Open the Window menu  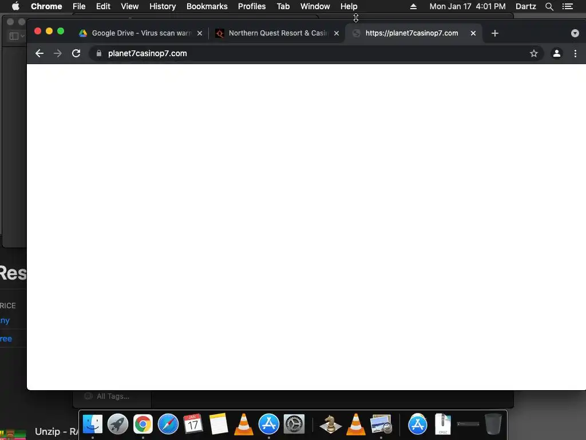tap(315, 6)
